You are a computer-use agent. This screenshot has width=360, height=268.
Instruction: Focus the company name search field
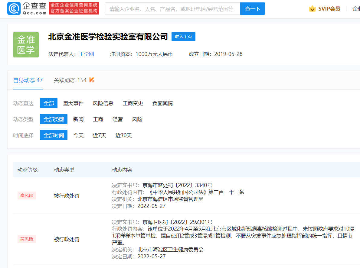tap(172, 9)
